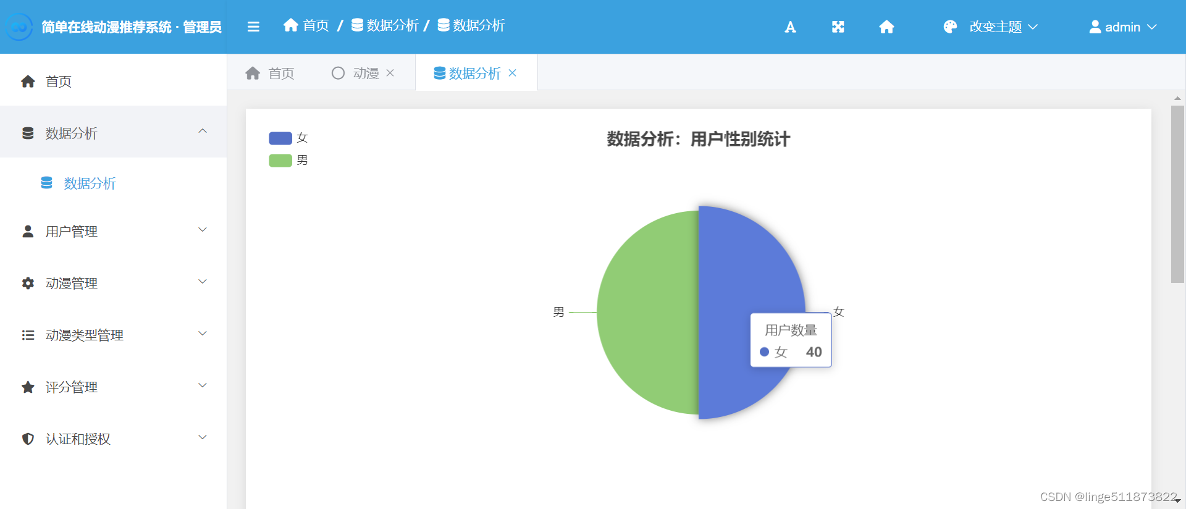Click the breadcrumb home icon
This screenshot has height=509, width=1186.
pyautogui.click(x=291, y=25)
